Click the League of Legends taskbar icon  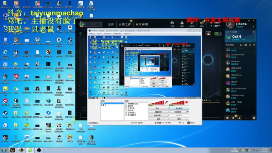21,150
